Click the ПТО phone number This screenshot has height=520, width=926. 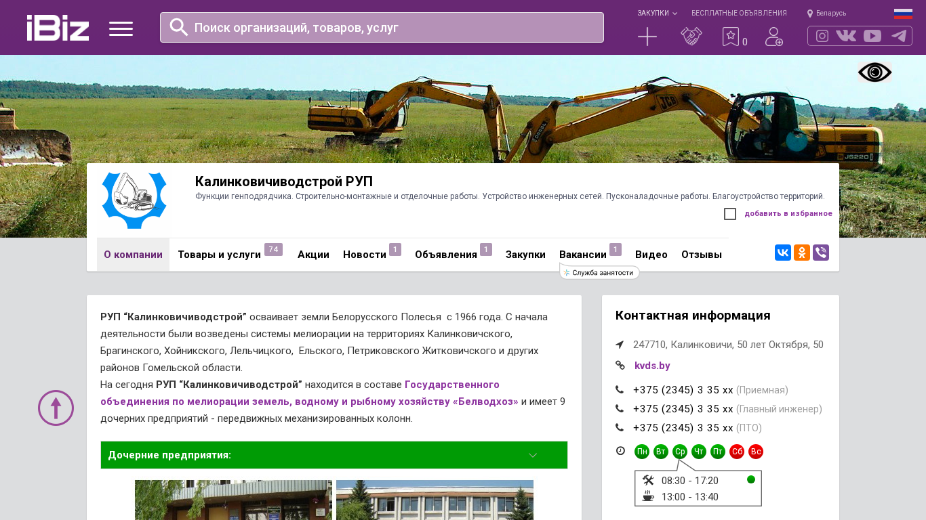(683, 428)
